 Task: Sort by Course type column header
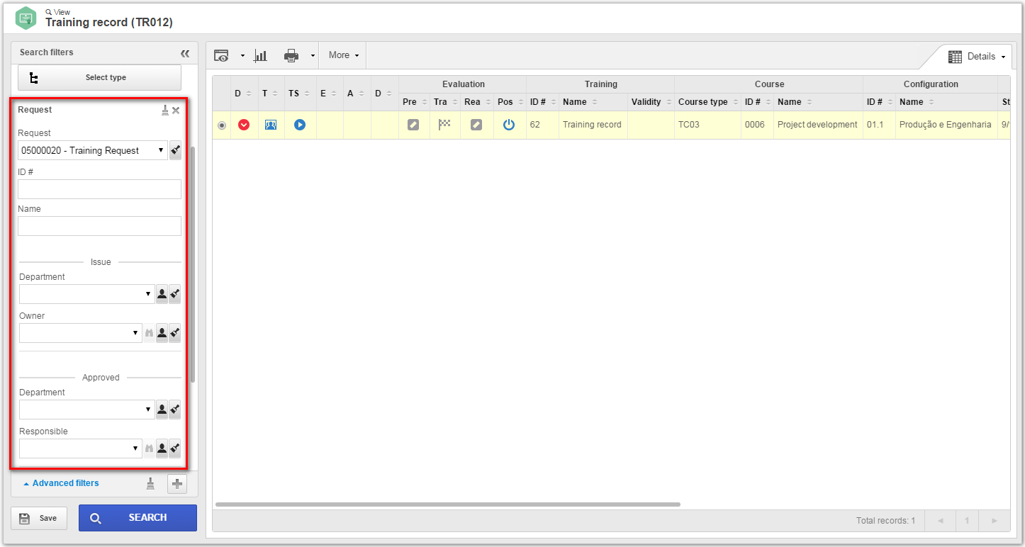[707, 102]
